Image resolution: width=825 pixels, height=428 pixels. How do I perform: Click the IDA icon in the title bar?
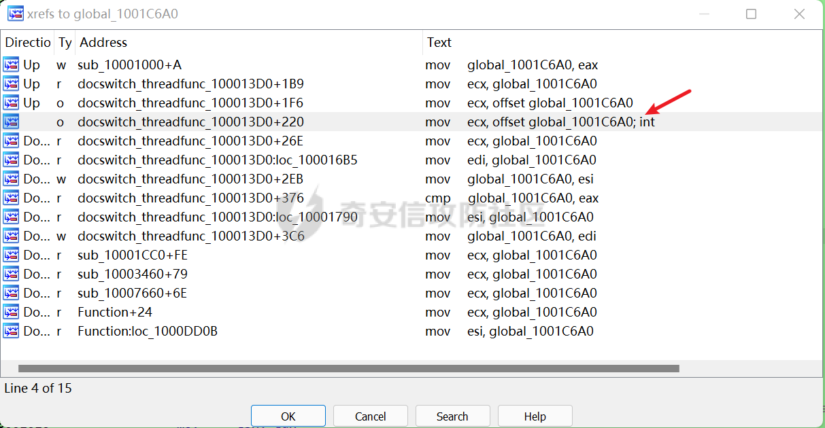pyautogui.click(x=14, y=14)
